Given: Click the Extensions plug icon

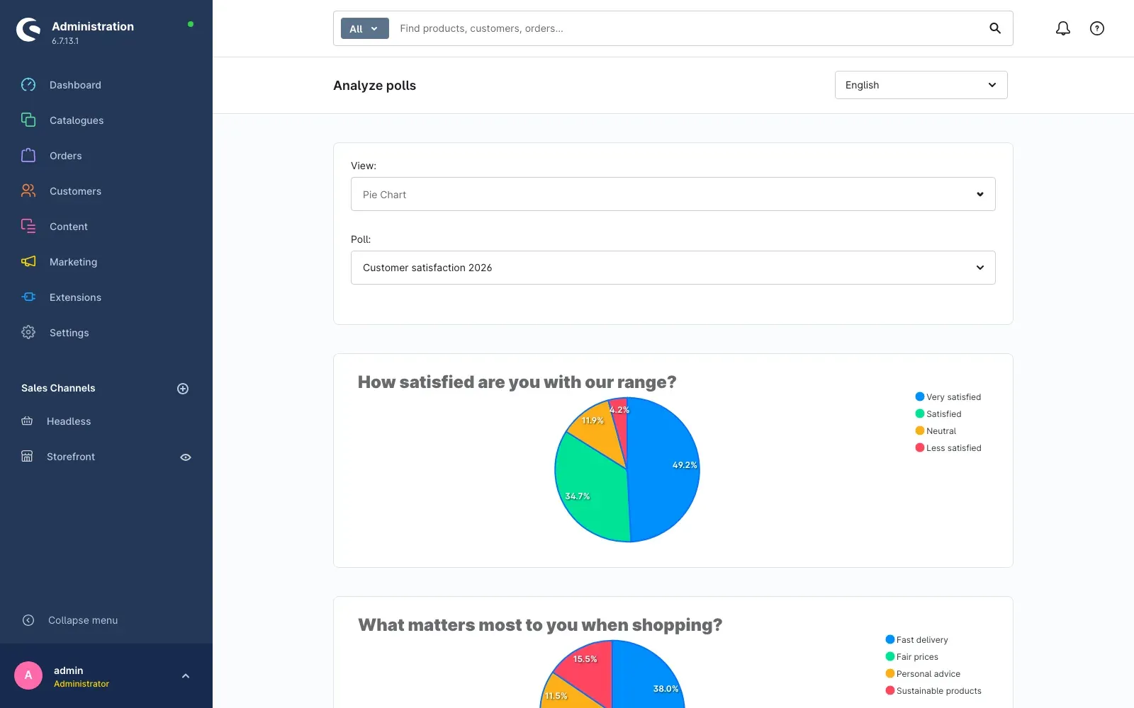Looking at the screenshot, I should click(x=28, y=297).
